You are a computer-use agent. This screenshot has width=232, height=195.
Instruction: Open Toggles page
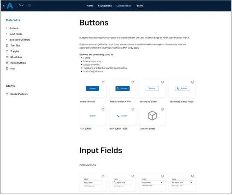(x=15, y=51)
